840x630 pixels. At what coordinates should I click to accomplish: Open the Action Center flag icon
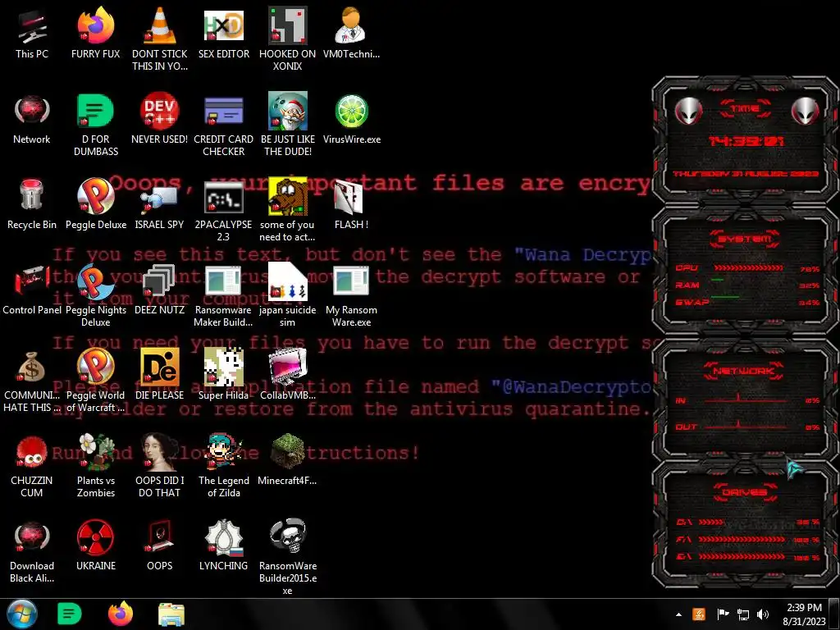click(x=723, y=614)
